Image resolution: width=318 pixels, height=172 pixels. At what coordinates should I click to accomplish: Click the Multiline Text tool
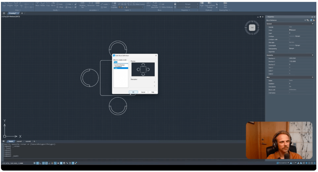tap(82, 5)
